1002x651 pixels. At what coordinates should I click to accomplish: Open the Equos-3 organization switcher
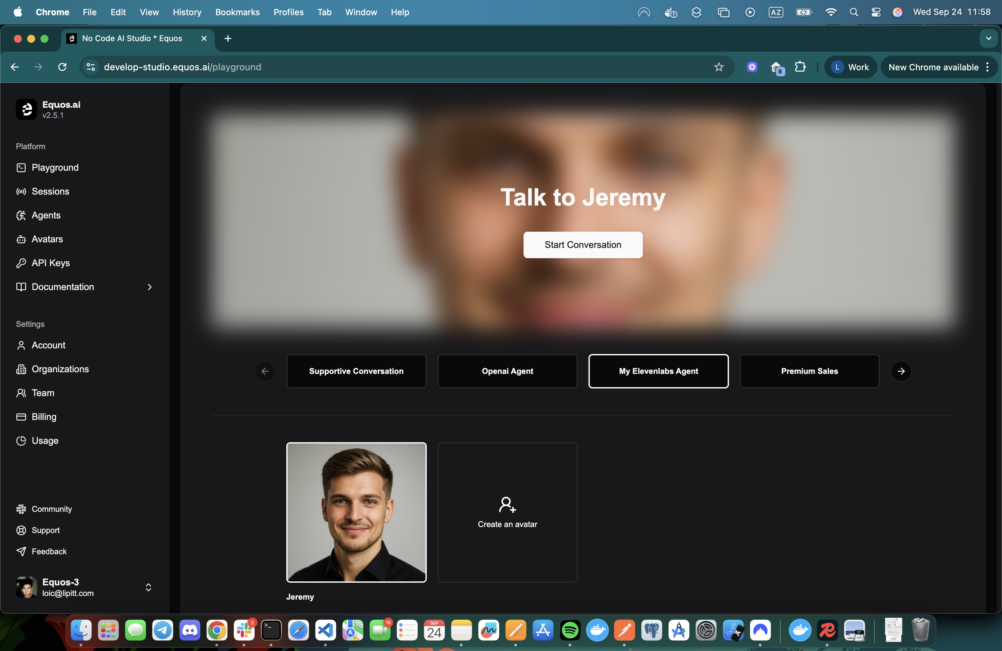pyautogui.click(x=148, y=587)
